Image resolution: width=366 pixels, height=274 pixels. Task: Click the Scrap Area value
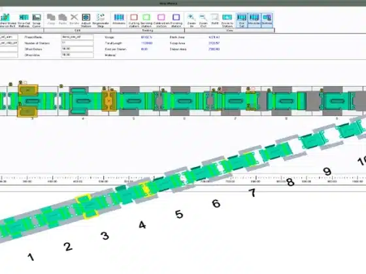tap(214, 43)
